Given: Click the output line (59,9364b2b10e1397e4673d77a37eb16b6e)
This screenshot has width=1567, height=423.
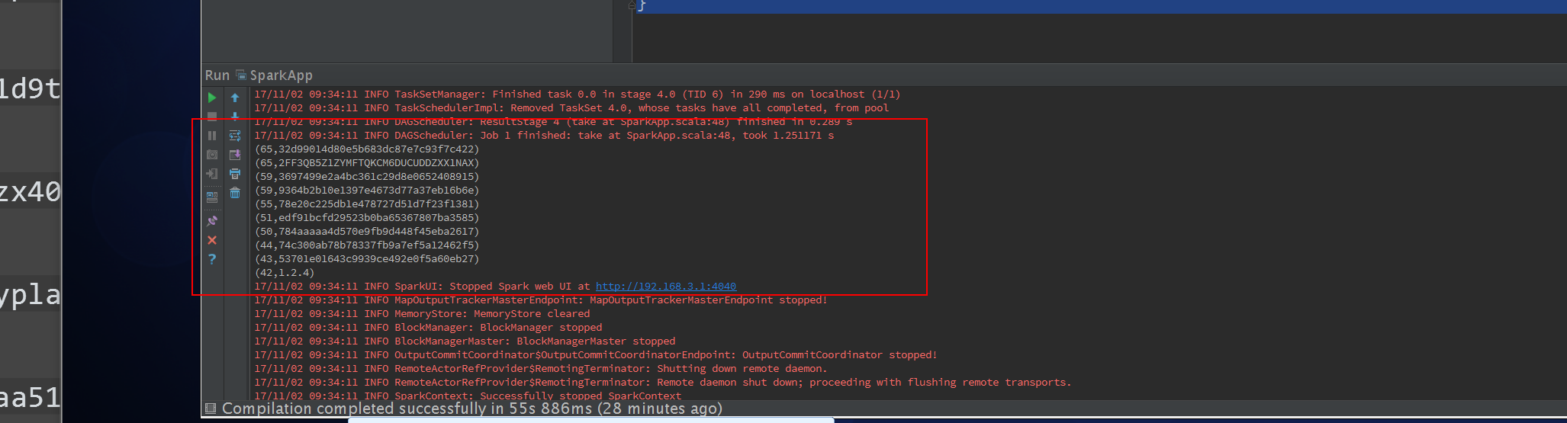Looking at the screenshot, I should coord(367,191).
